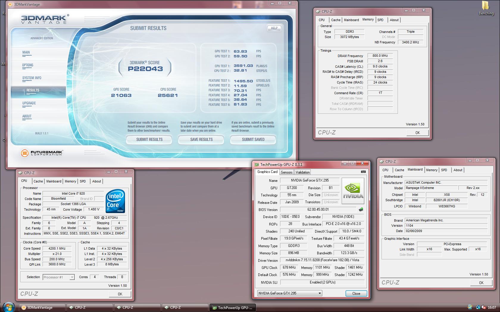Click BIOS Date value 02/06/2009

(446, 231)
